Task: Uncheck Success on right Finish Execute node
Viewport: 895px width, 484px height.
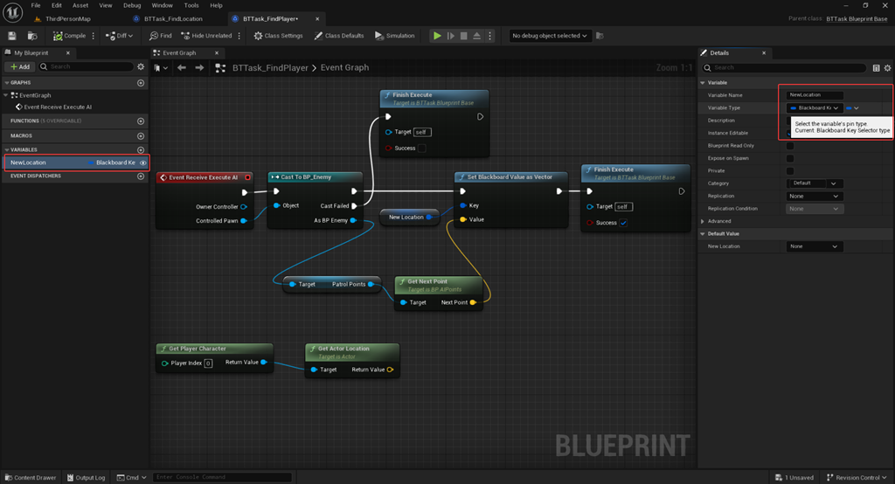Action: pos(623,223)
